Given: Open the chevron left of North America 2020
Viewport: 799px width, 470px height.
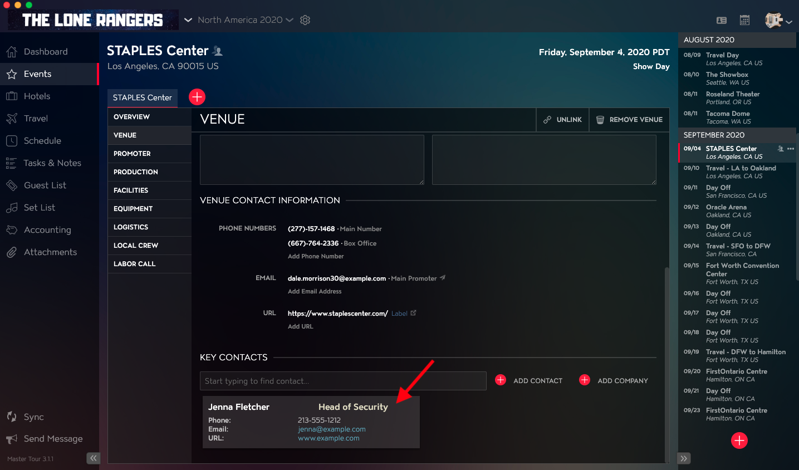Looking at the screenshot, I should click(188, 20).
